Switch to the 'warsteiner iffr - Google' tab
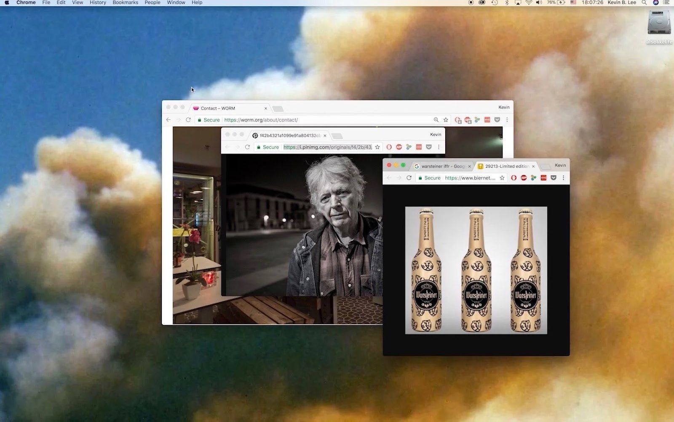This screenshot has width=674, height=422. click(x=442, y=166)
